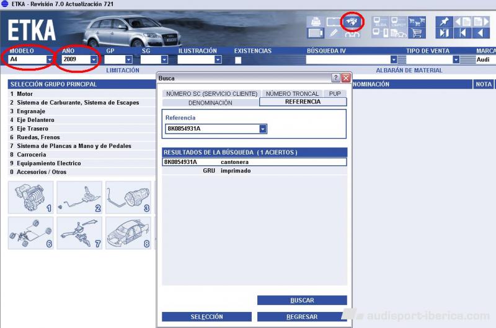Open help with the question mark in Busca dialog
Image resolution: width=496 pixels, height=328 pixels.
pos(335,77)
